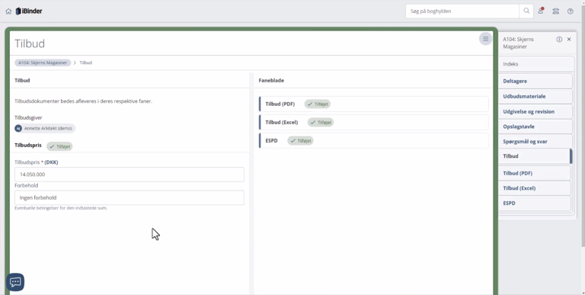Select Indeks tab in side panel
Viewport: 585px width, 295px height.
click(536, 64)
